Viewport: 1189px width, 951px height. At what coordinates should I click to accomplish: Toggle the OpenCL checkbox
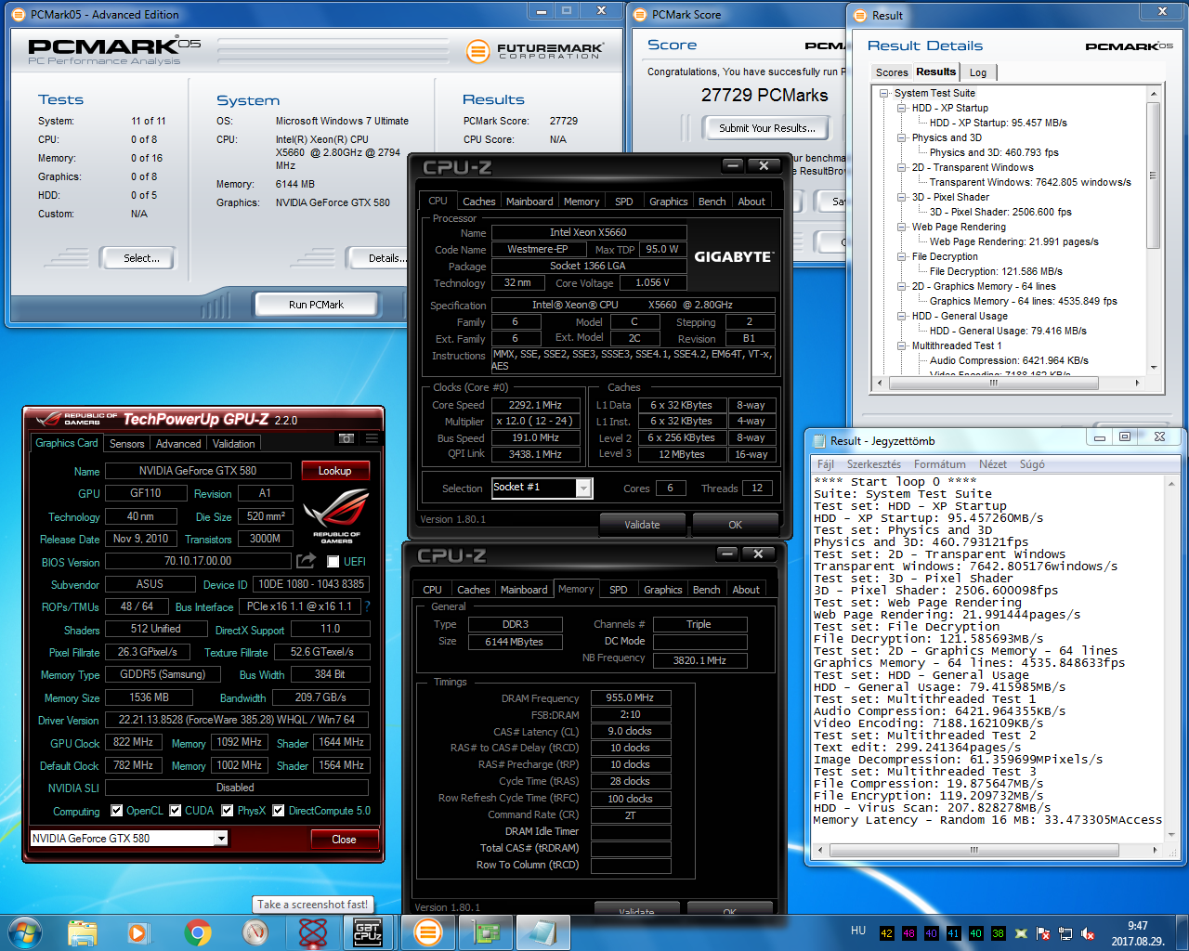(x=116, y=811)
